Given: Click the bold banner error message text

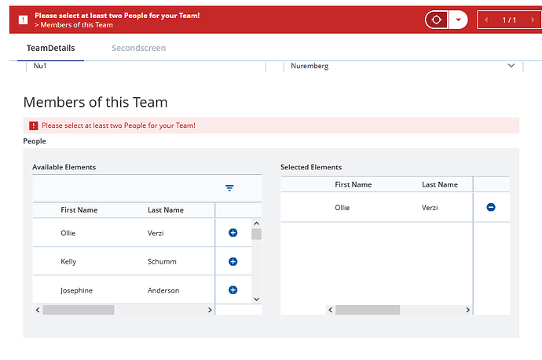Looking at the screenshot, I should tap(117, 16).
